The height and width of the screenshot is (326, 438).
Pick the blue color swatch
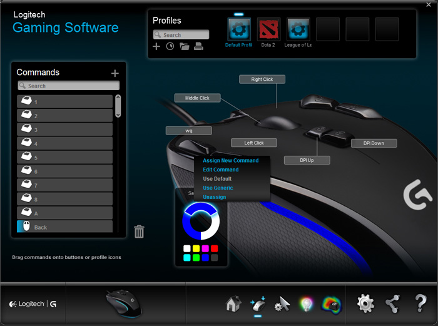coord(205,258)
